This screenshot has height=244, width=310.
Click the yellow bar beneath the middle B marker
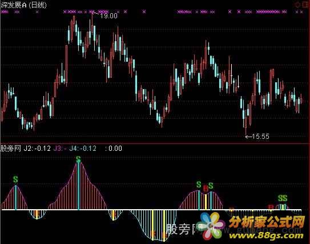(x=206, y=202)
